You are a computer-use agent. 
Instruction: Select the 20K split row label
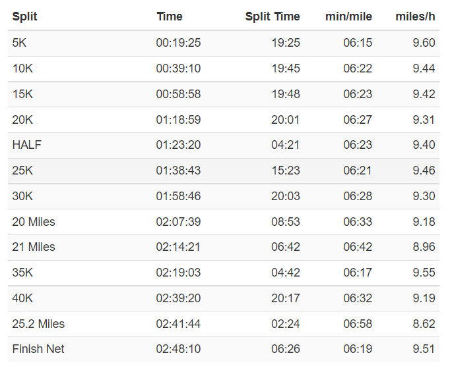point(22,120)
